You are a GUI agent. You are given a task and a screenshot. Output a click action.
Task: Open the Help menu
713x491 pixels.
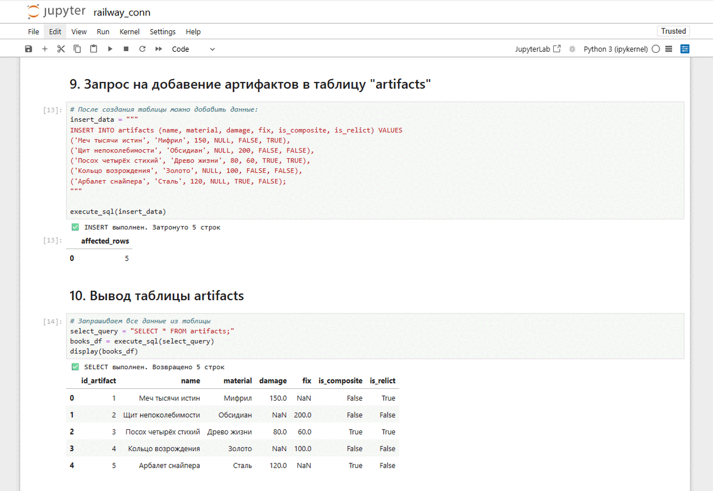pos(193,32)
